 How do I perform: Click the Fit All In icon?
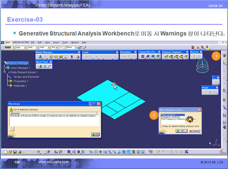(96, 152)
